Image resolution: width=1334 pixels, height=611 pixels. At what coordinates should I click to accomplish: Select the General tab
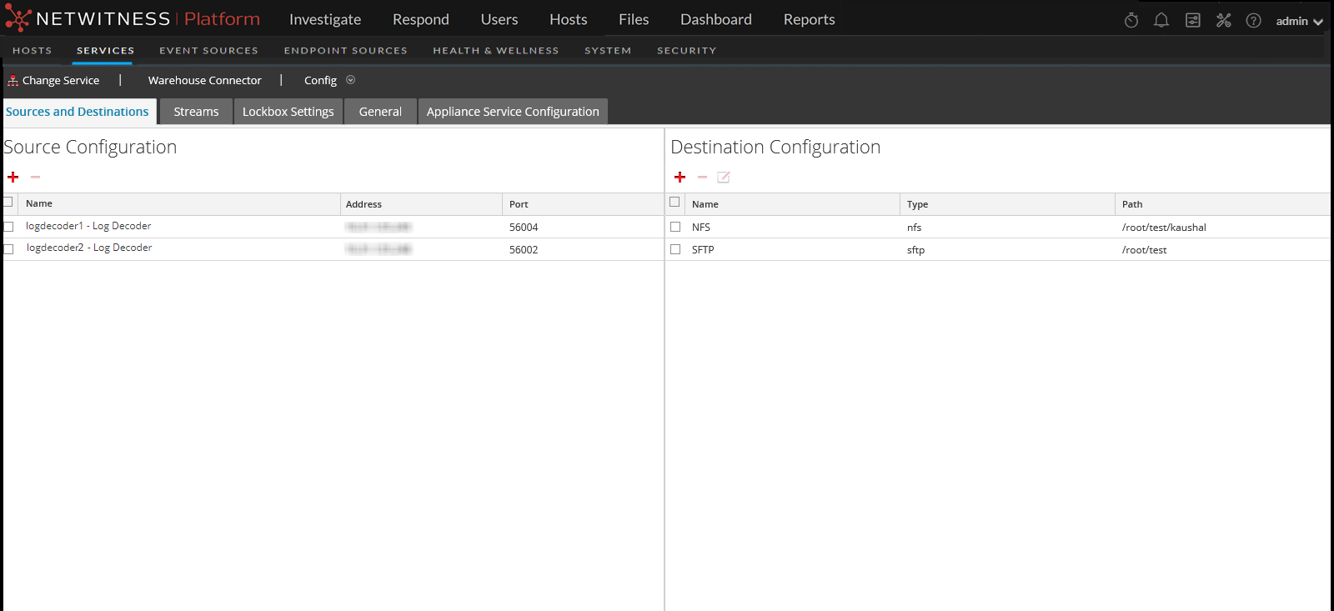click(380, 112)
